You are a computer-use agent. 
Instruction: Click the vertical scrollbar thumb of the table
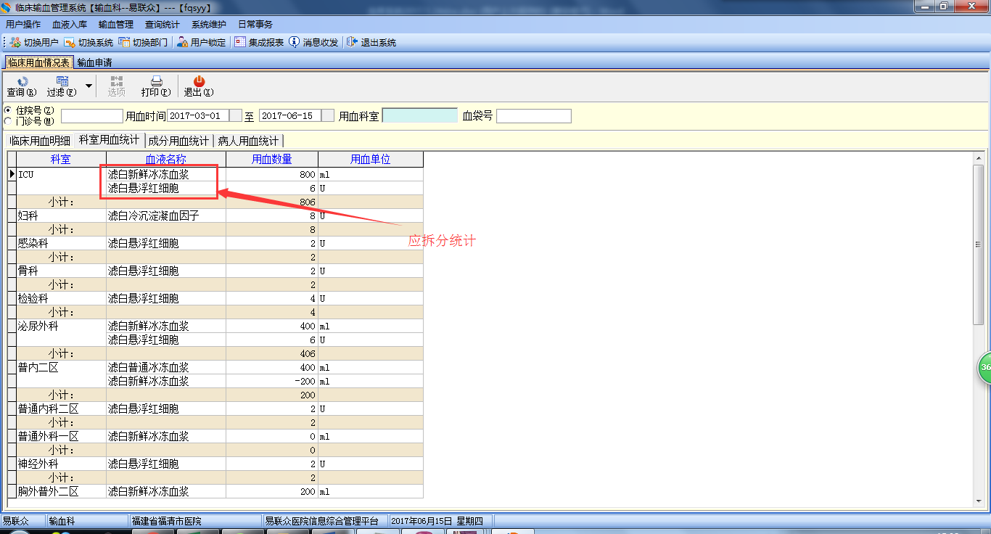pyautogui.click(x=978, y=244)
